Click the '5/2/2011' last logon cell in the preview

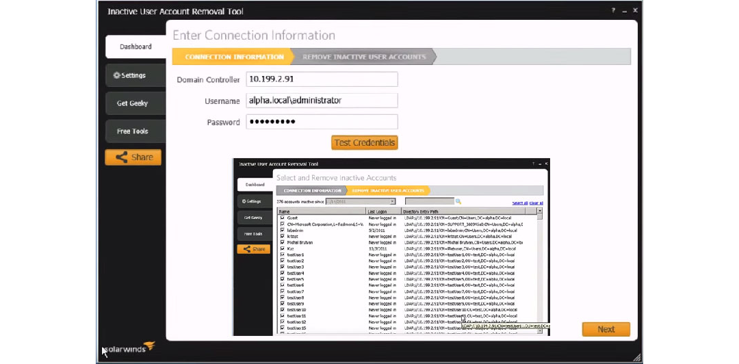(375, 230)
